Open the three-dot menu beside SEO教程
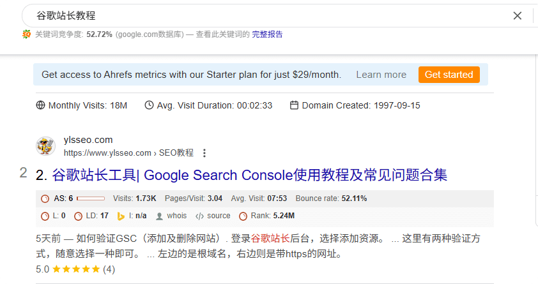This screenshot has width=538, height=284. point(204,153)
